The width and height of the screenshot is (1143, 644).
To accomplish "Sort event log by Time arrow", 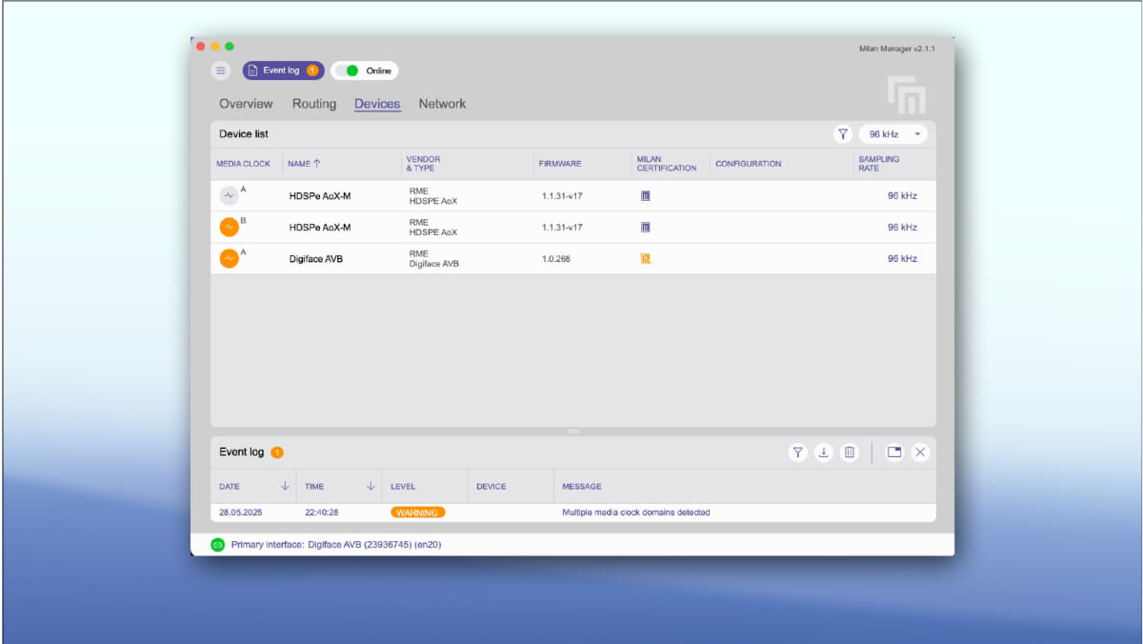I will pos(371,487).
